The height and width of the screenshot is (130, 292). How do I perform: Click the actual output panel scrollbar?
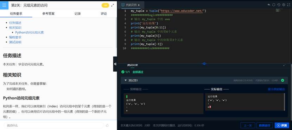pos(284,102)
